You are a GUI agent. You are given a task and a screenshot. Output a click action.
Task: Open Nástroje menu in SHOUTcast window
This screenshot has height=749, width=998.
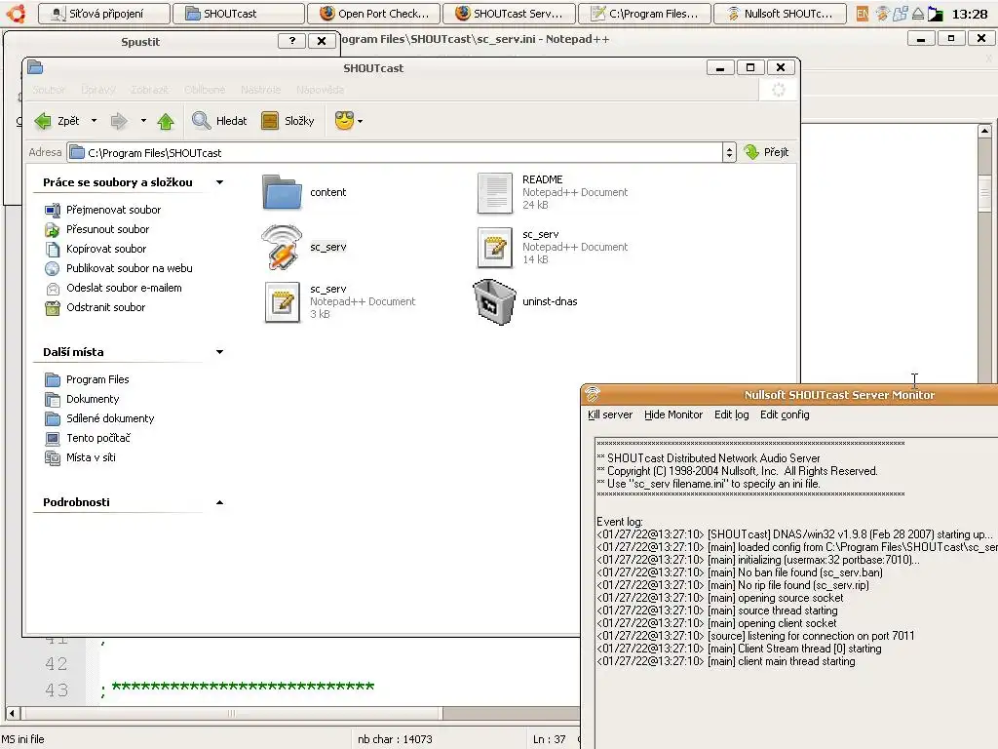260,90
